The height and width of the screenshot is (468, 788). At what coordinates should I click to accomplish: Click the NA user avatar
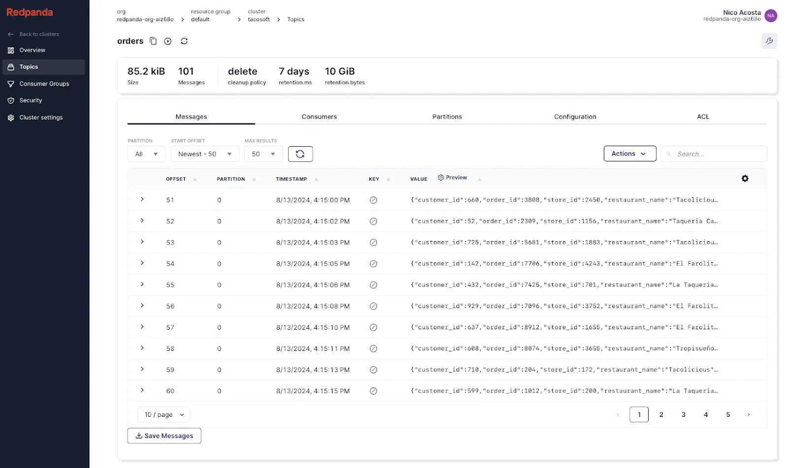pyautogui.click(x=771, y=16)
